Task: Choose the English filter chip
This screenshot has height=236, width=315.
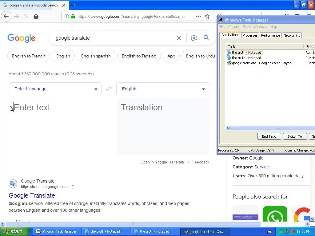Action: click(63, 56)
